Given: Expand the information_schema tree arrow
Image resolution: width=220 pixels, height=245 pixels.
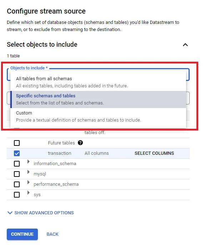Looking at the screenshot, I should (29, 162).
